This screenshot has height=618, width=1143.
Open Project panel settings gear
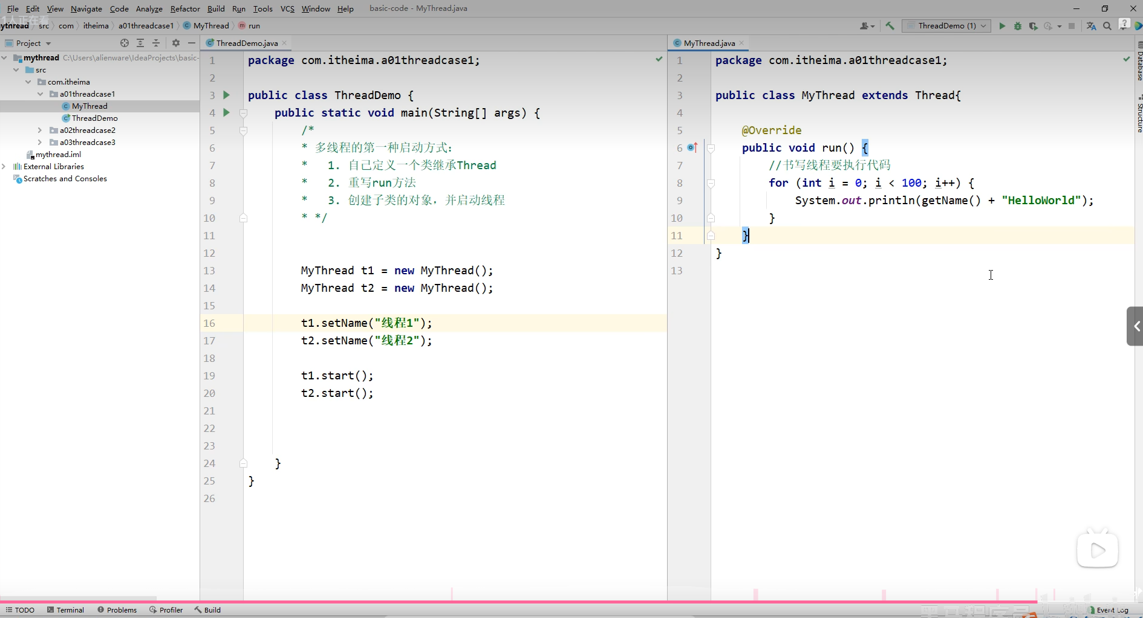(176, 43)
